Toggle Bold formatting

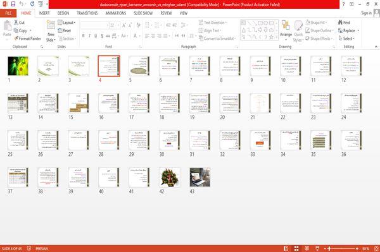click(84, 36)
